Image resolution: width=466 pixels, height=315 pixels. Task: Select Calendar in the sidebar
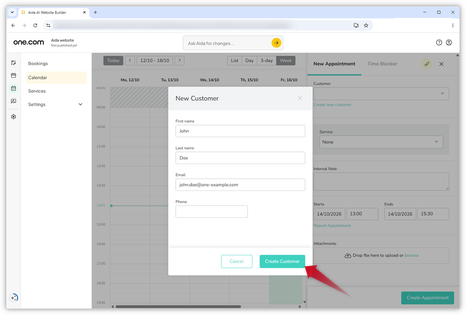click(55, 77)
